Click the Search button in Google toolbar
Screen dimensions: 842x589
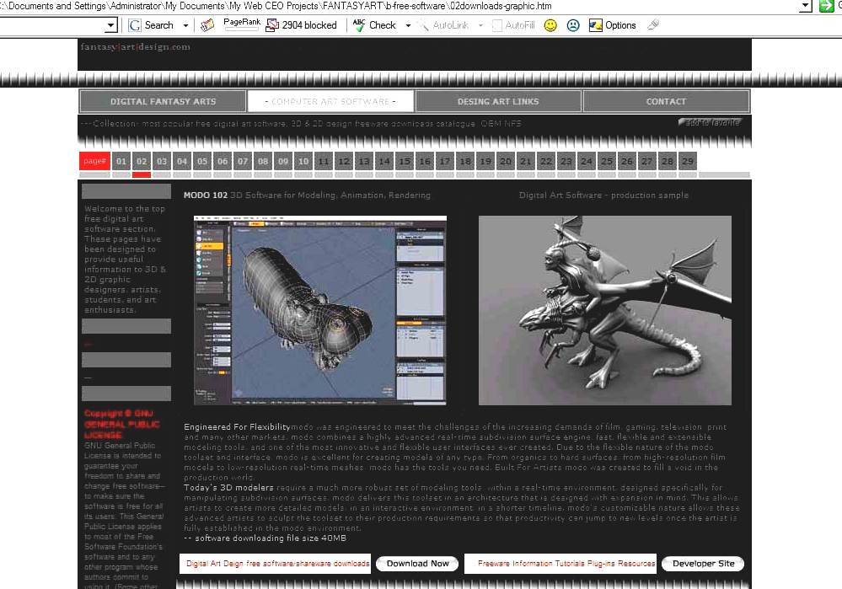tap(159, 25)
